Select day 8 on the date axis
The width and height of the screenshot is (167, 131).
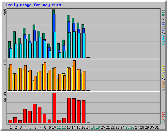point(45,127)
